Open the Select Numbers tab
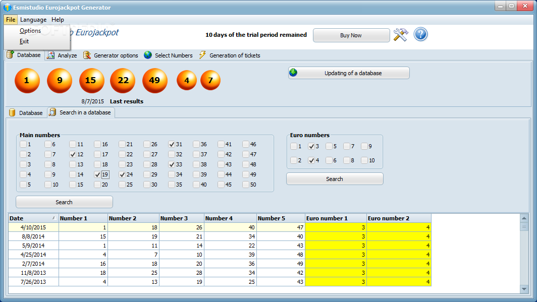The image size is (537, 302). coord(168,55)
